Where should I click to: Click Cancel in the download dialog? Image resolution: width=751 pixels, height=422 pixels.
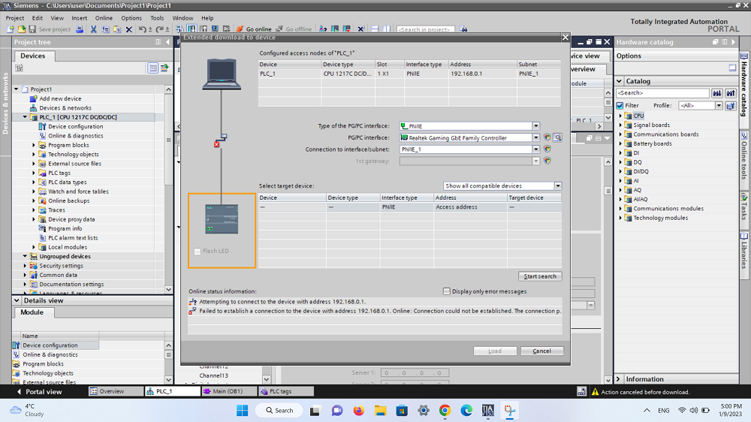[x=541, y=351]
